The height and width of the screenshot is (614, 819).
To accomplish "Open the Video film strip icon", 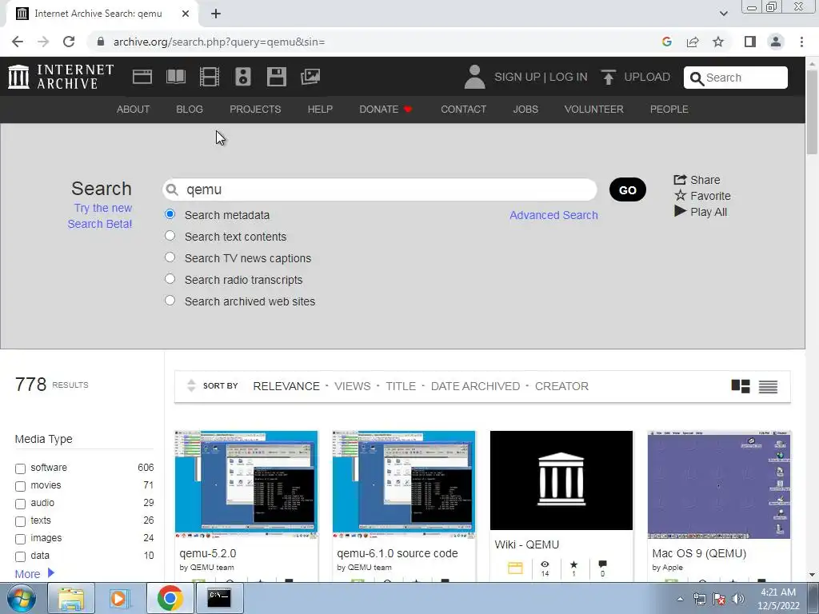I will click(x=210, y=77).
